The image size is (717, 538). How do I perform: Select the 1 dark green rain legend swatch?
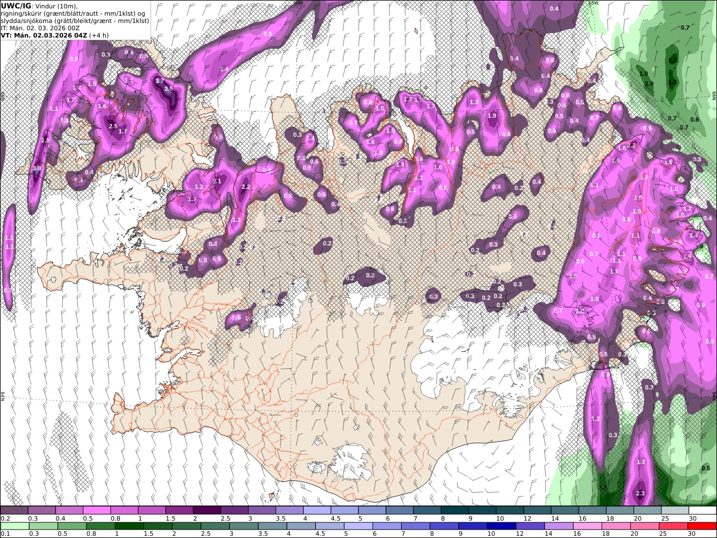[x=129, y=526]
